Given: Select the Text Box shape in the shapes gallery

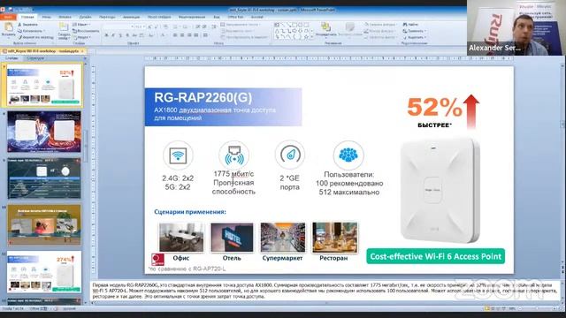Looking at the screenshot, I should [x=277, y=25].
